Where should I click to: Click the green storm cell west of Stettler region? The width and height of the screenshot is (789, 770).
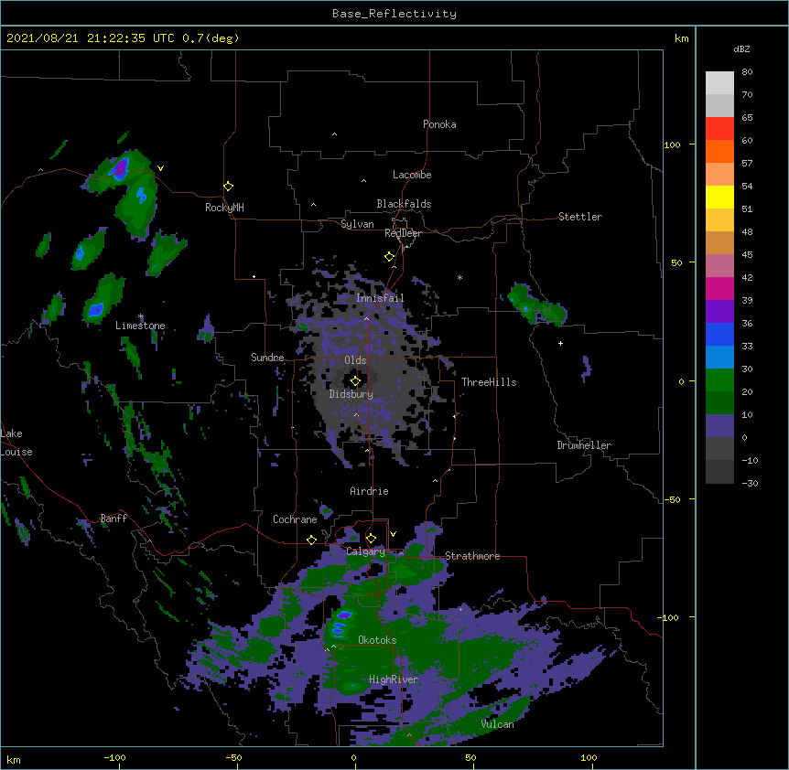coord(536,305)
